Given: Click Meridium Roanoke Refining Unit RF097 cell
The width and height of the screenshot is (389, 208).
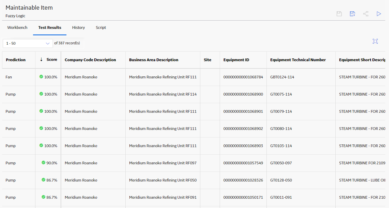Looking at the screenshot, I should pyautogui.click(x=163, y=163).
